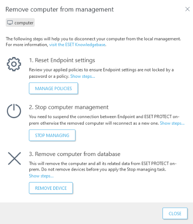This screenshot has height=224, width=193.
Task: Dismiss the dialog with the top-right X
Action: [x=187, y=9]
